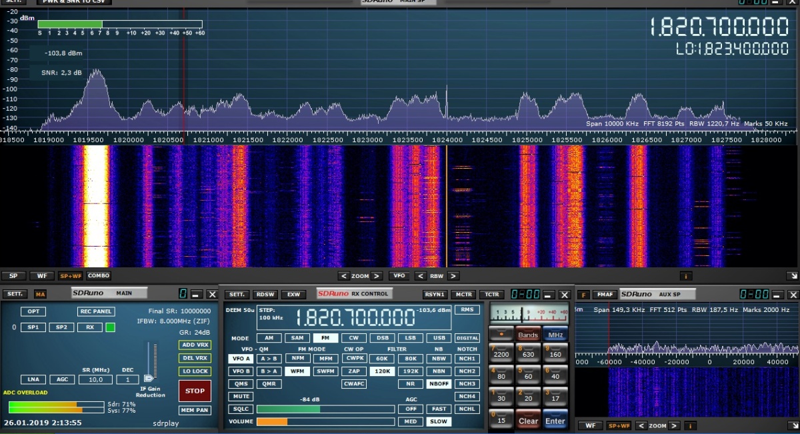
Task: Open the REC PANEL
Action: (x=97, y=311)
